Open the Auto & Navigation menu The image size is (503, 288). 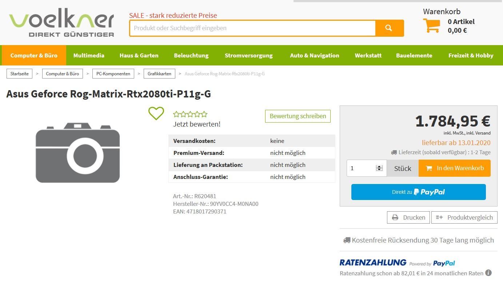315,55
